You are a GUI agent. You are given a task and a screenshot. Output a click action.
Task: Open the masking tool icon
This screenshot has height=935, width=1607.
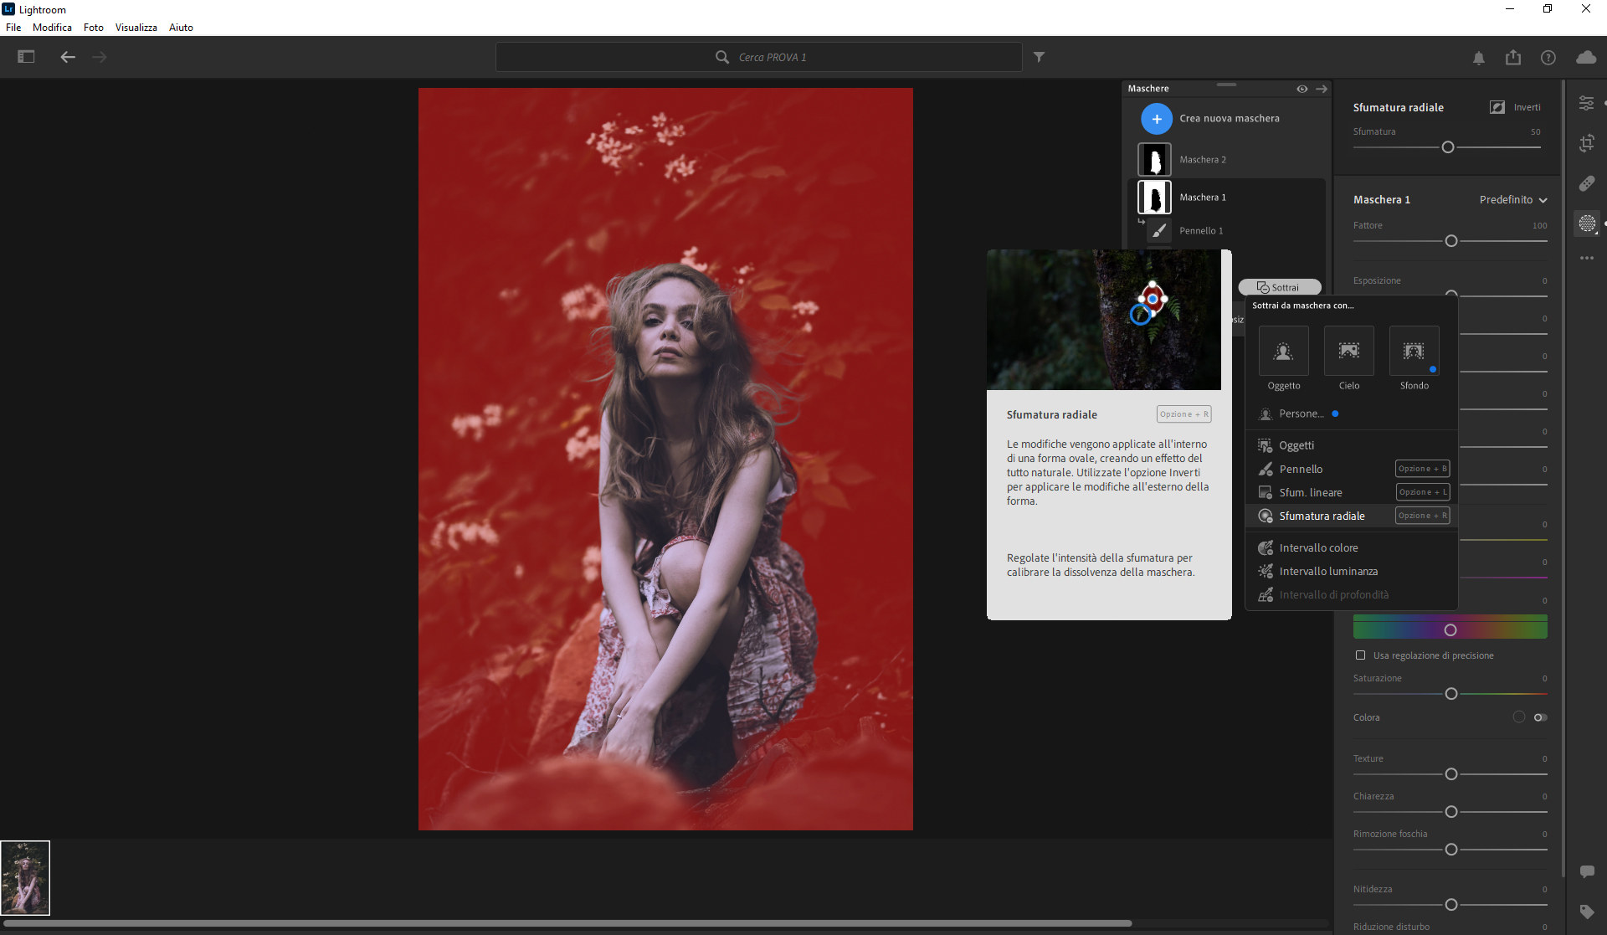1587,223
